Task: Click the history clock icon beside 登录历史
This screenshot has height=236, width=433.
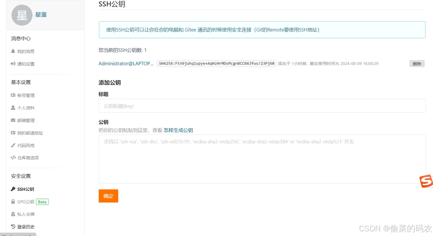Action: 13,227
